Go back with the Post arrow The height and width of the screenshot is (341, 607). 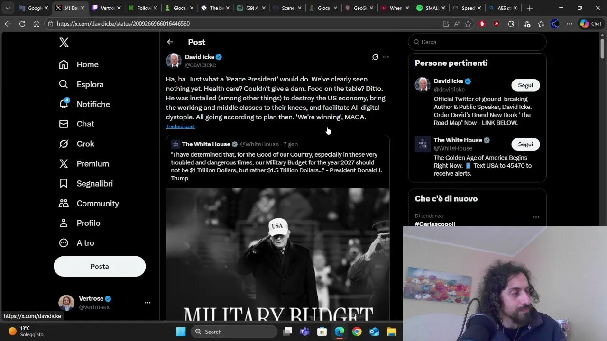(170, 42)
